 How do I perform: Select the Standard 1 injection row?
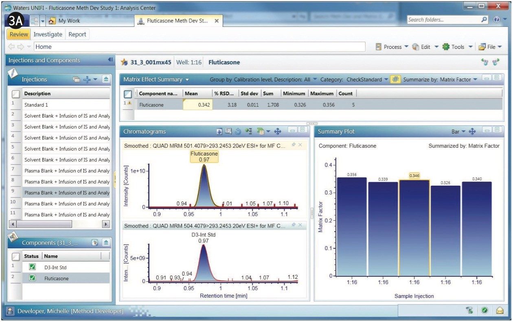(x=65, y=105)
